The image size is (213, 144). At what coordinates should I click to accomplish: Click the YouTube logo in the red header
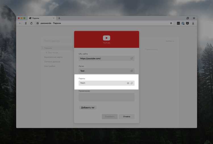(106, 38)
